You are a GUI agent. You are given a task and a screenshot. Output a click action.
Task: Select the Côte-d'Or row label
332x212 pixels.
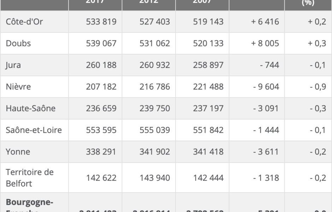click(24, 22)
